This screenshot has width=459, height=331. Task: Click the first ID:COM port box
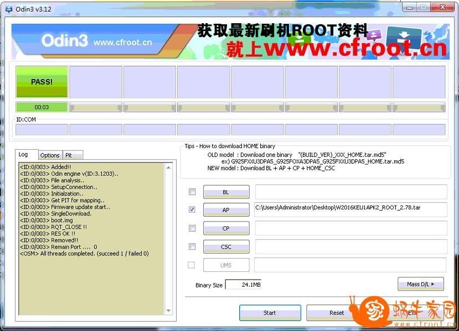pos(42,129)
